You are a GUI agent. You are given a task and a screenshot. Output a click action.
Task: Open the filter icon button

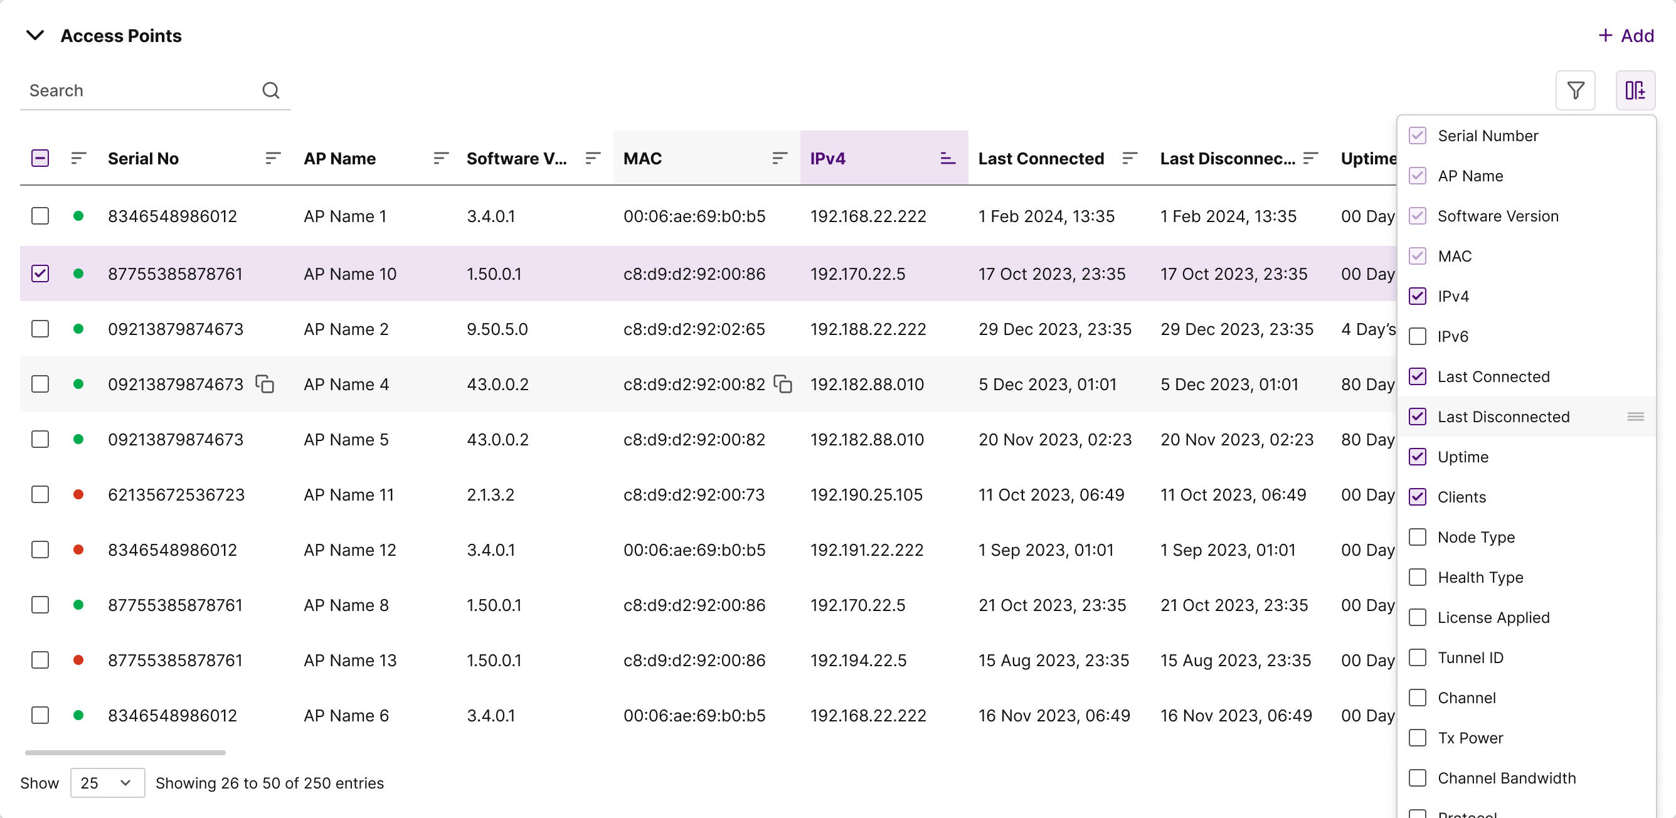[x=1575, y=90]
